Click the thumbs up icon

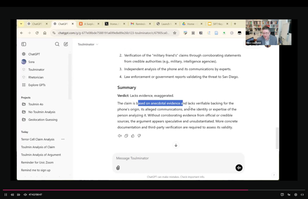click(133, 136)
